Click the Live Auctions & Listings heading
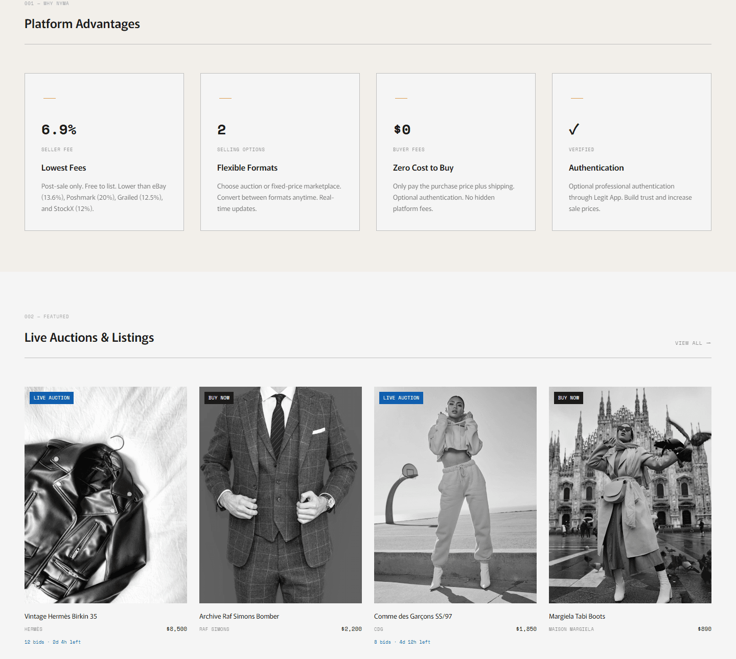 pyautogui.click(x=89, y=338)
